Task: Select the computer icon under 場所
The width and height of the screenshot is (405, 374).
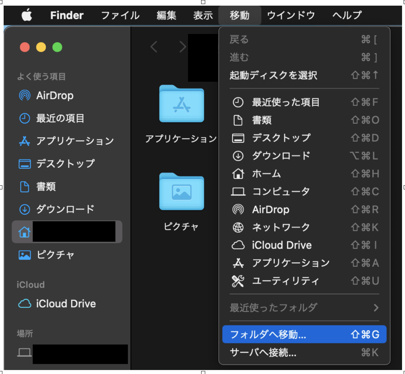Action: pos(25,352)
